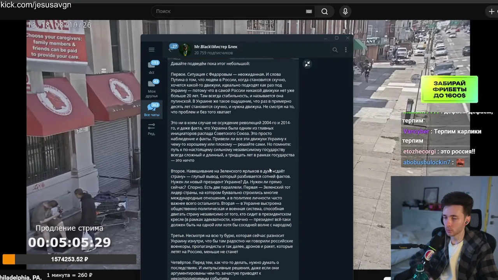Click paragraph starting with Третье. Несмотря

(232, 243)
